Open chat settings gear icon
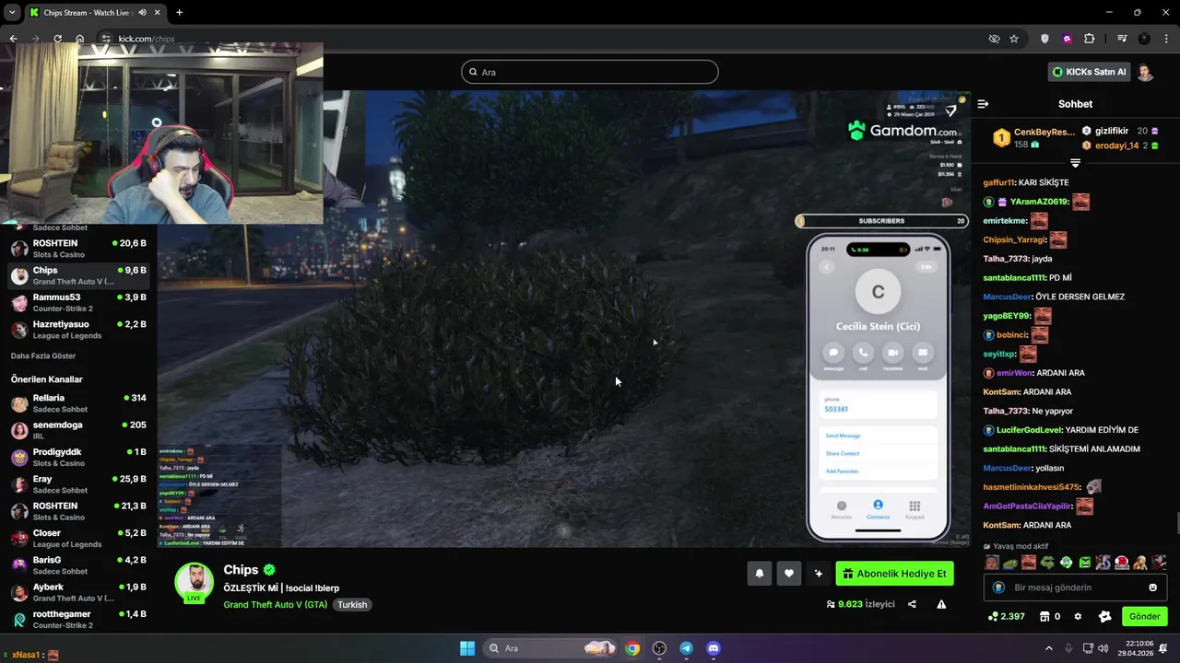This screenshot has height=663, width=1180. point(1078,616)
